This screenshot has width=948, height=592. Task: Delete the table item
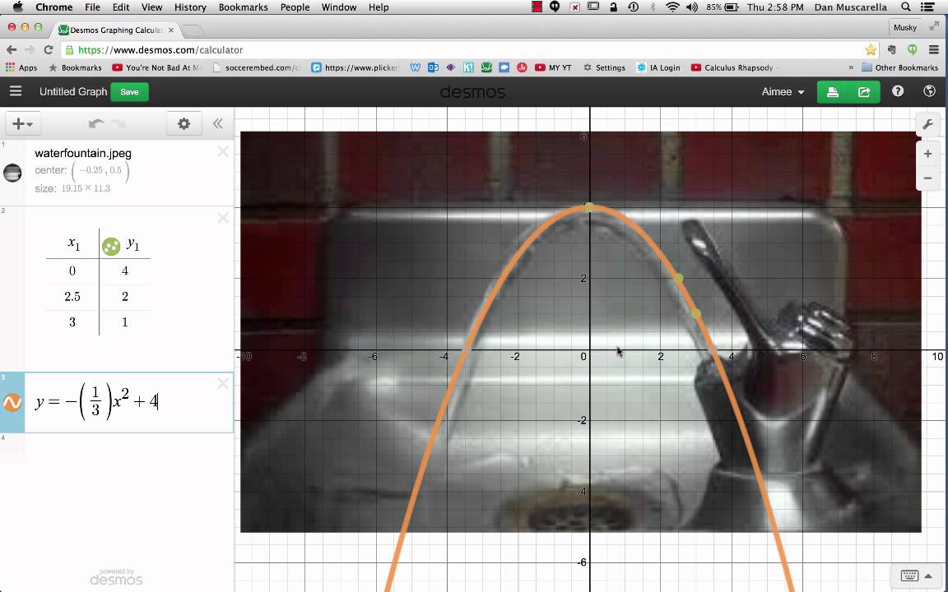coord(223,217)
